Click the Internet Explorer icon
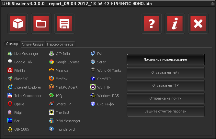Screen dimensions: 216x139 click(10, 87)
